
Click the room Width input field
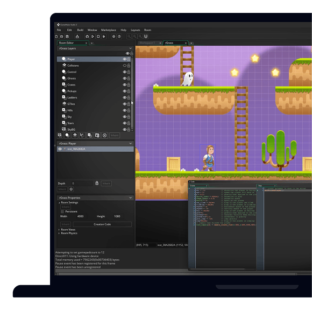coord(82,216)
